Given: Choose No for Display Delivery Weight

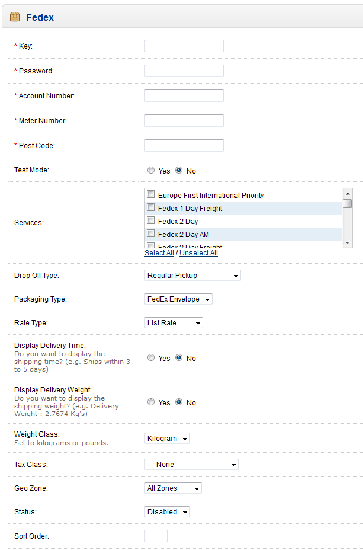Looking at the screenshot, I should tap(179, 402).
